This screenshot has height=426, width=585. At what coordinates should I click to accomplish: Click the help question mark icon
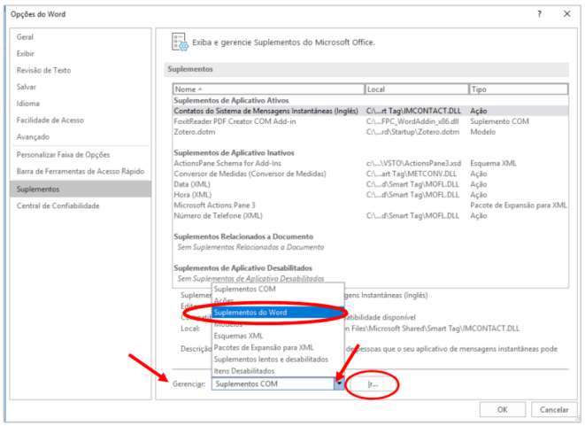click(x=539, y=14)
